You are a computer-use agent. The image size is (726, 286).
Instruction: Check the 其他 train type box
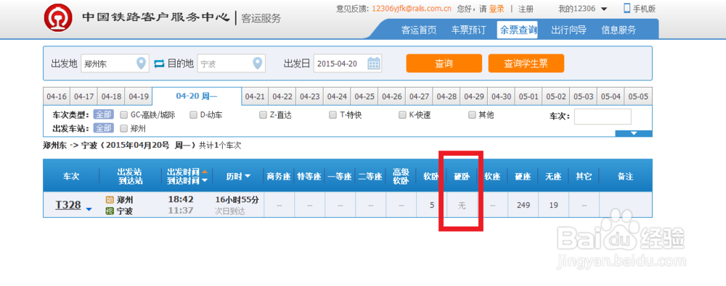[472, 114]
